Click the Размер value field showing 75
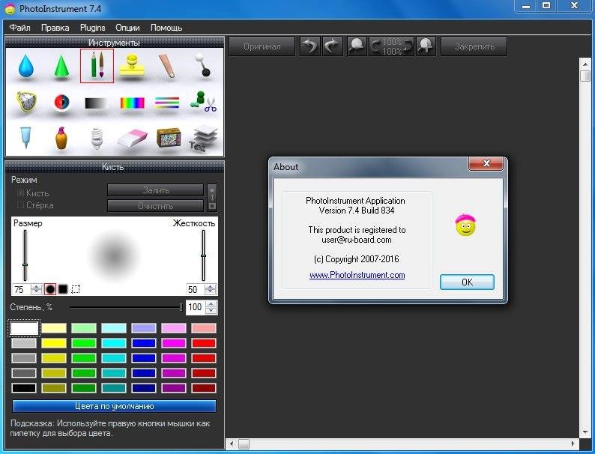This screenshot has width=595, height=454. pyautogui.click(x=22, y=290)
